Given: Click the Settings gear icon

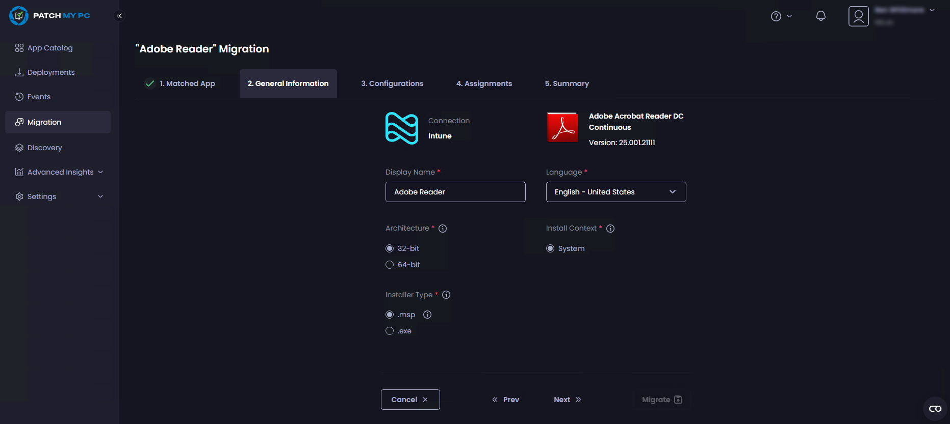Looking at the screenshot, I should (x=19, y=196).
